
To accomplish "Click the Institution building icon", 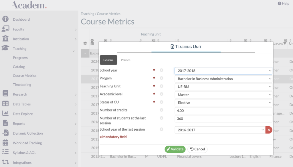I will coord(5,39).
